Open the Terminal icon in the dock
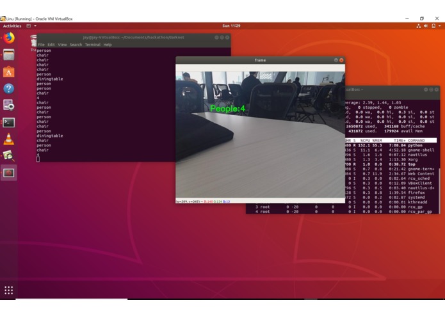The width and height of the screenshot is (445, 316). click(x=9, y=122)
